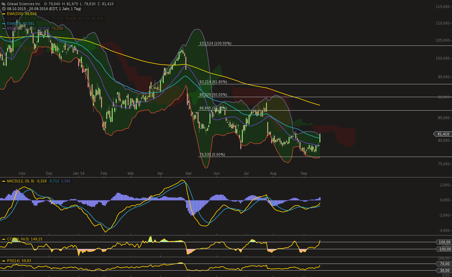Click the yellow EMA(200) legend line marker
452x277 pixels.
[x=4, y=14]
